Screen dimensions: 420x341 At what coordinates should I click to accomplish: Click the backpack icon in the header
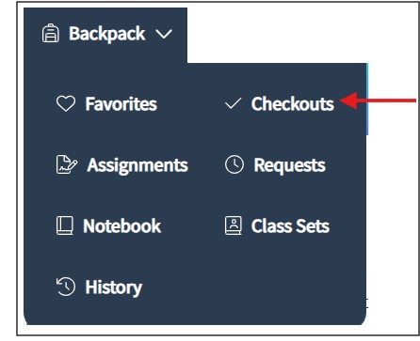click(x=51, y=33)
